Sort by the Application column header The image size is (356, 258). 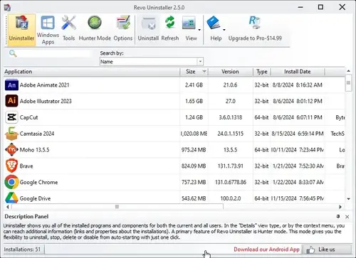(92, 72)
